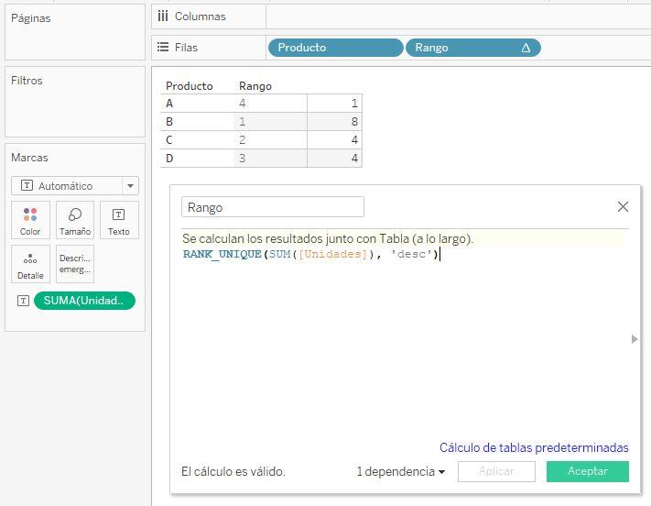The width and height of the screenshot is (651, 506).
Task: Open the Automático mark type dropdown
Action: [75, 186]
